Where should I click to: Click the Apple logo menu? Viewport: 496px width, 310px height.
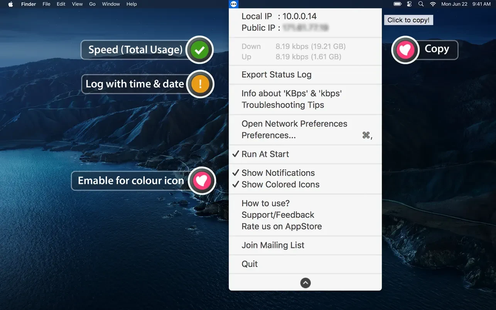point(11,4)
